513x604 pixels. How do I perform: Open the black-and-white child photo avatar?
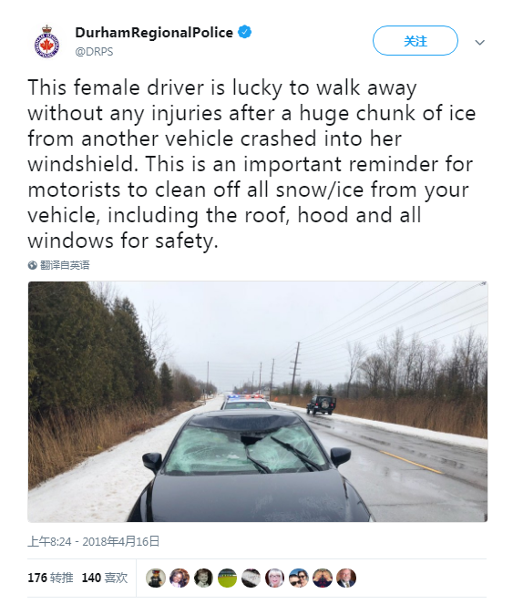pyautogui.click(x=203, y=578)
